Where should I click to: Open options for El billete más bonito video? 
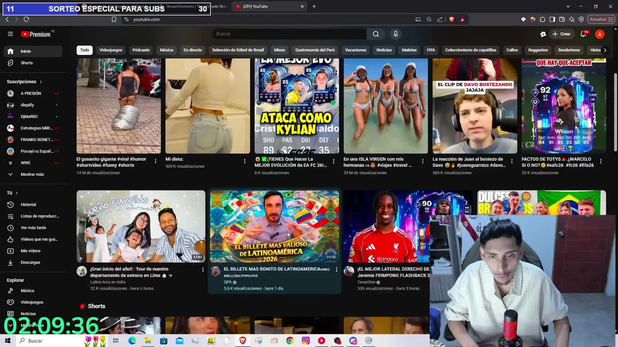337,269
